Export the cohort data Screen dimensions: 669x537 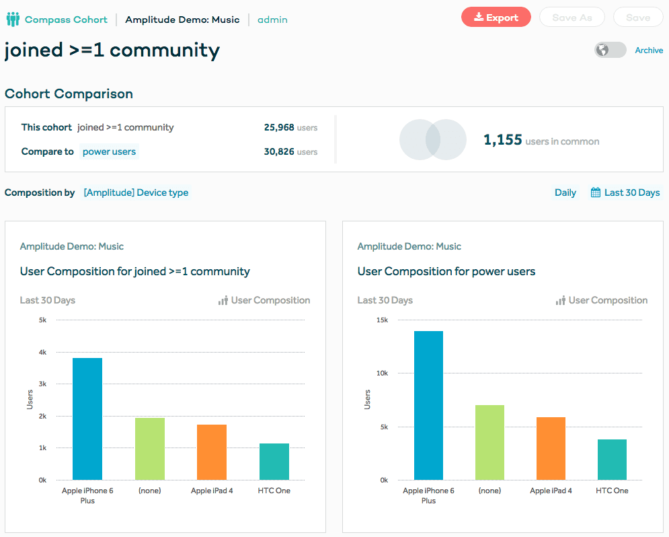(x=496, y=17)
